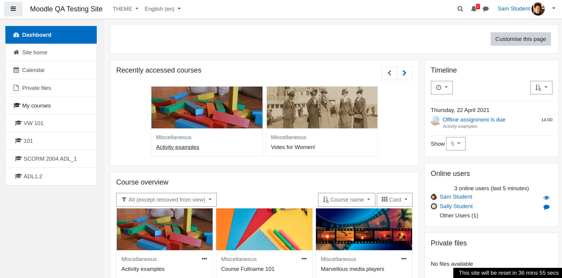The height and width of the screenshot is (278, 562).
Task: Open My courses in sidebar
Action: 51,106
